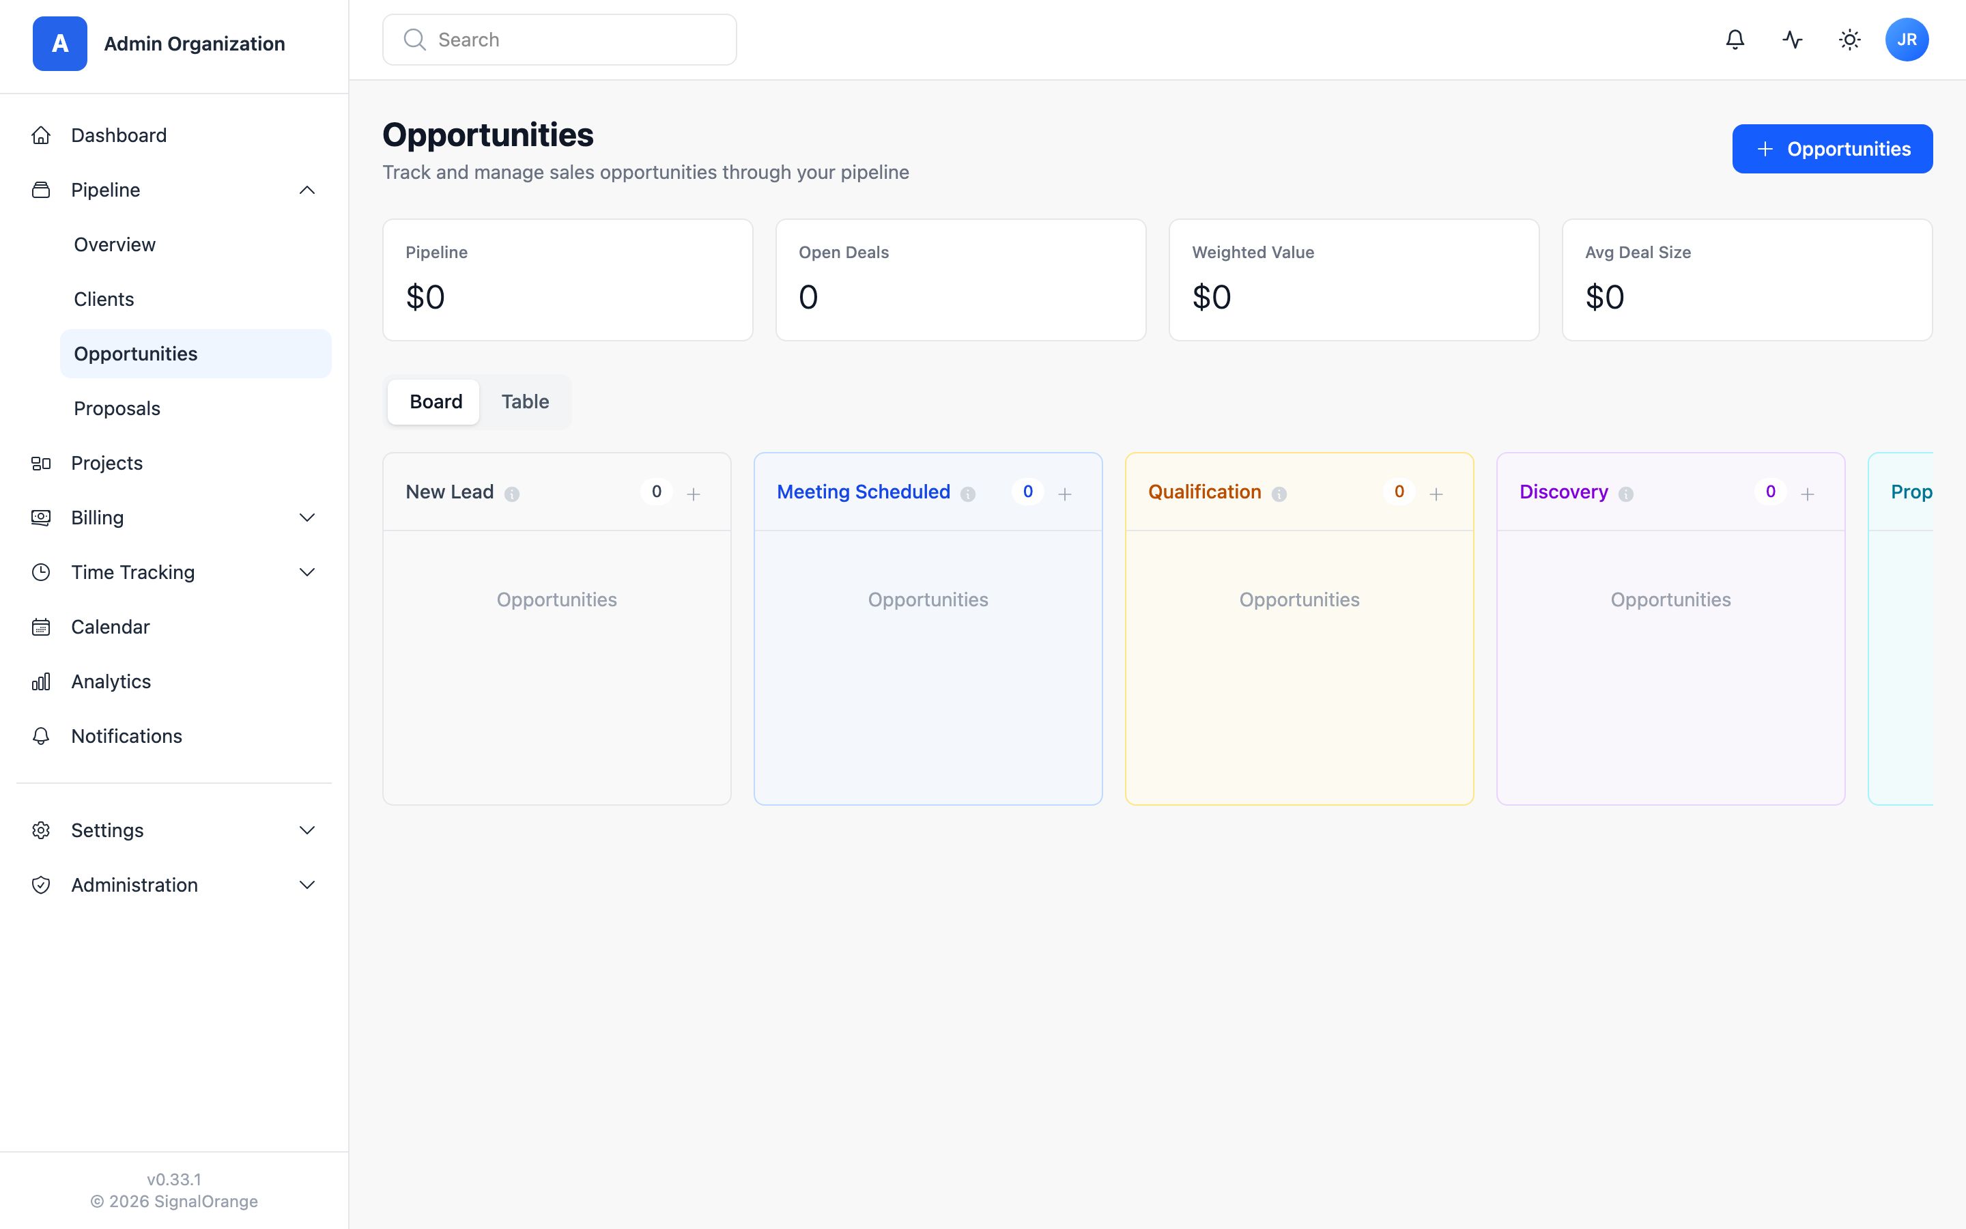Expand the Administration section chevron
Viewport: 1966px width, 1229px height.
click(x=307, y=884)
